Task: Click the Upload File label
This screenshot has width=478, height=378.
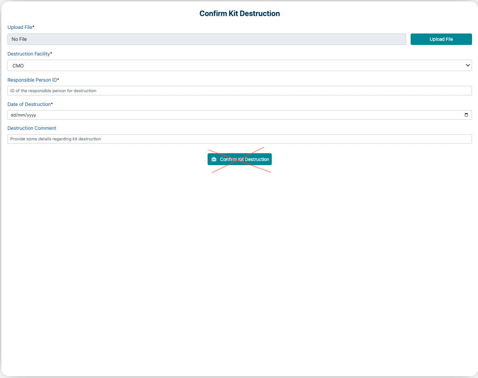Action: [x=19, y=27]
